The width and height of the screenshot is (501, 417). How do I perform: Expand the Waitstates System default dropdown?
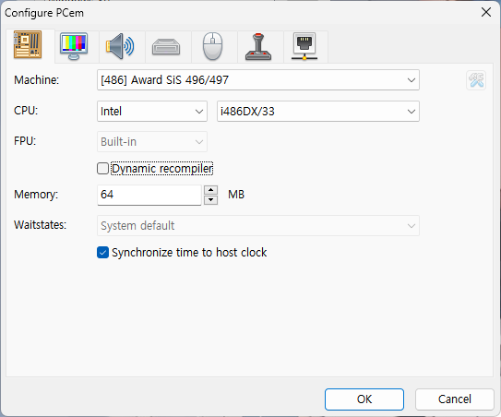258,226
